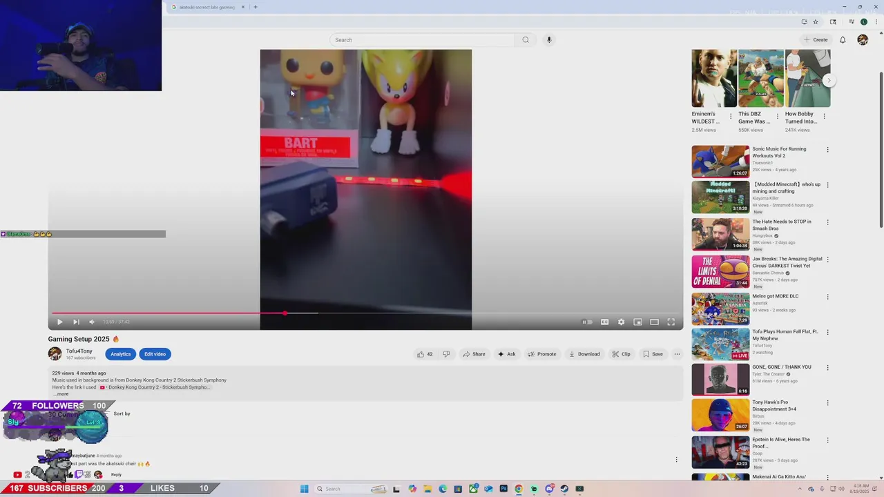Click the YouTube search field

pyautogui.click(x=421, y=40)
